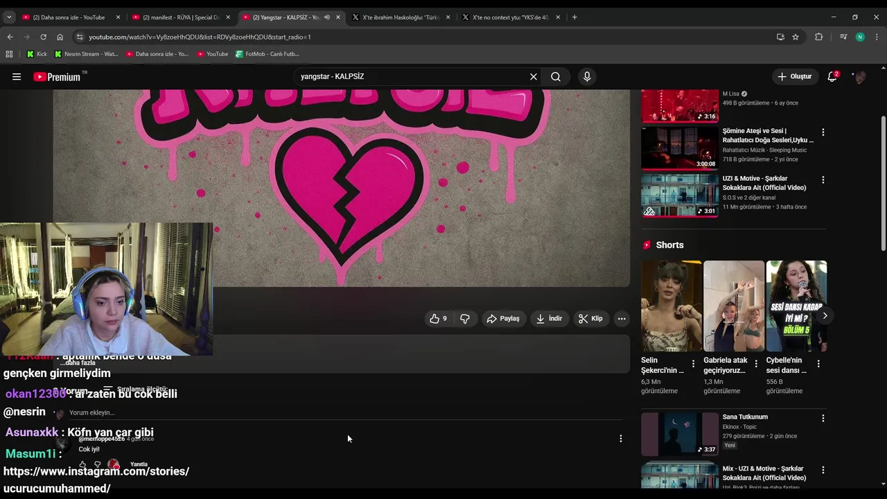Open the tab search dropdown arrow
887x499 pixels.
9,17
